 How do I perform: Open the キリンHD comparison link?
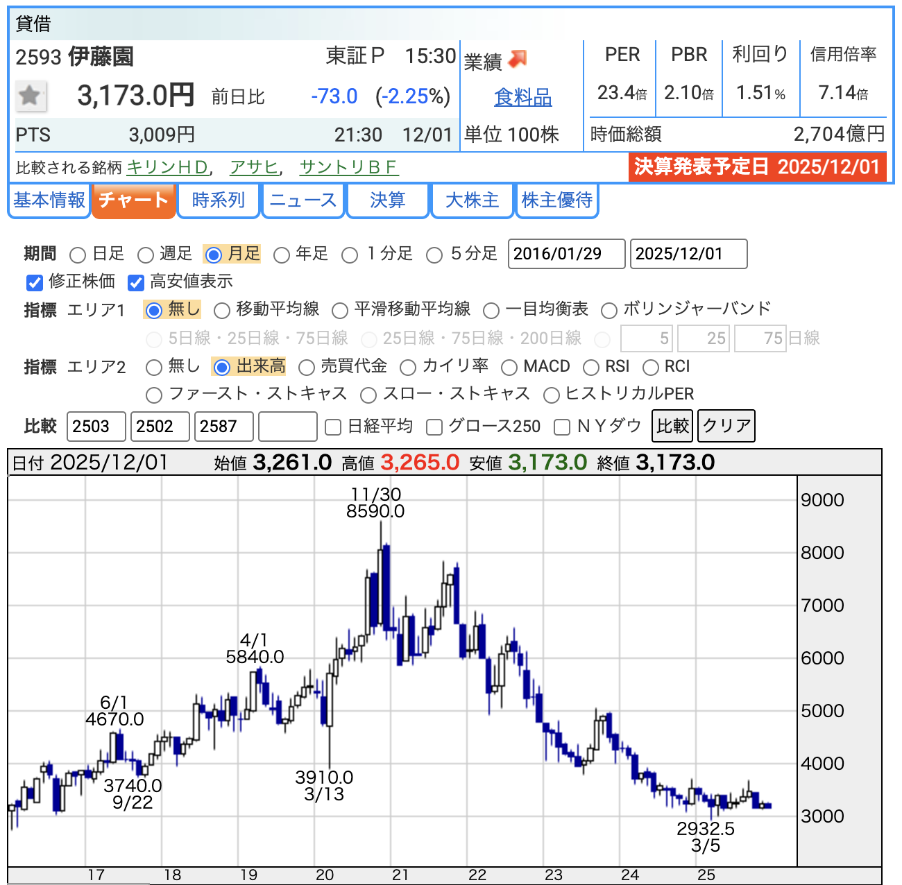(x=168, y=168)
